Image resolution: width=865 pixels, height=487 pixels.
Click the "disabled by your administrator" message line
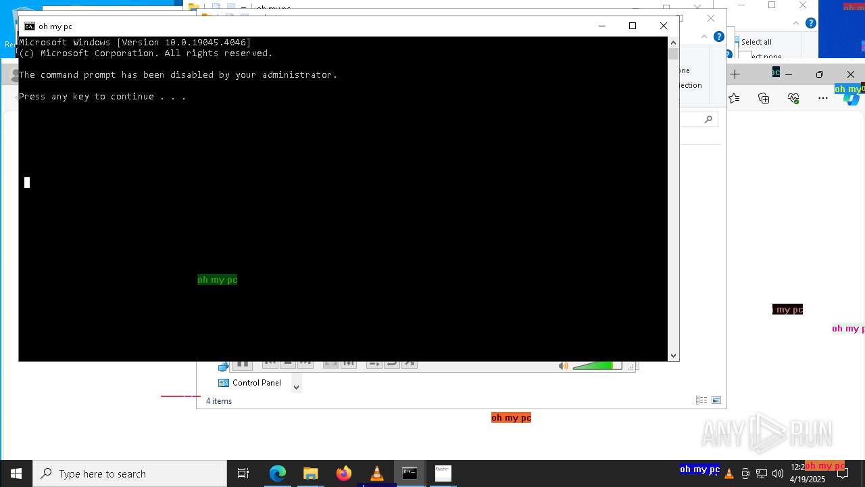coord(178,75)
